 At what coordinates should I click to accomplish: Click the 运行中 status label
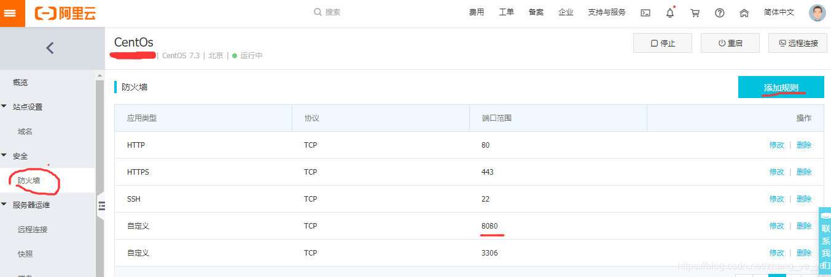[x=251, y=56]
